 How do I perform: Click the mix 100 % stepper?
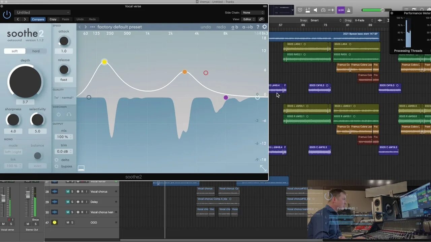(64, 137)
